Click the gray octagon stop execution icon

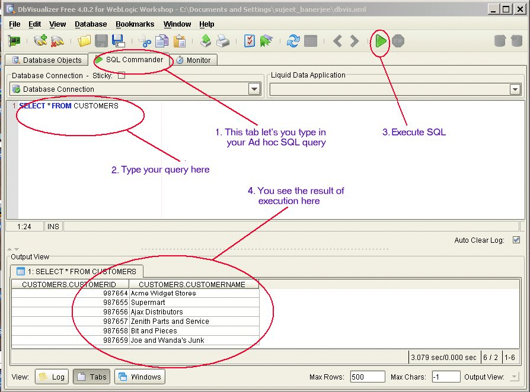398,41
